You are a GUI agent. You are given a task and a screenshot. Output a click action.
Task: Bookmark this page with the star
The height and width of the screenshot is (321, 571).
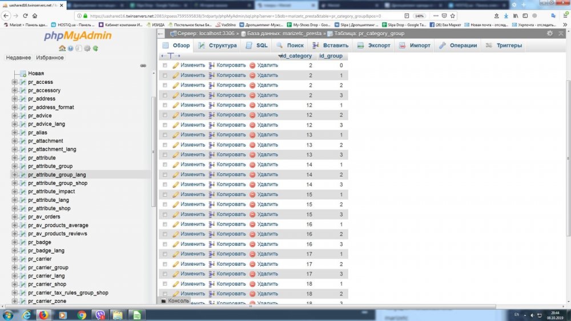453,15
